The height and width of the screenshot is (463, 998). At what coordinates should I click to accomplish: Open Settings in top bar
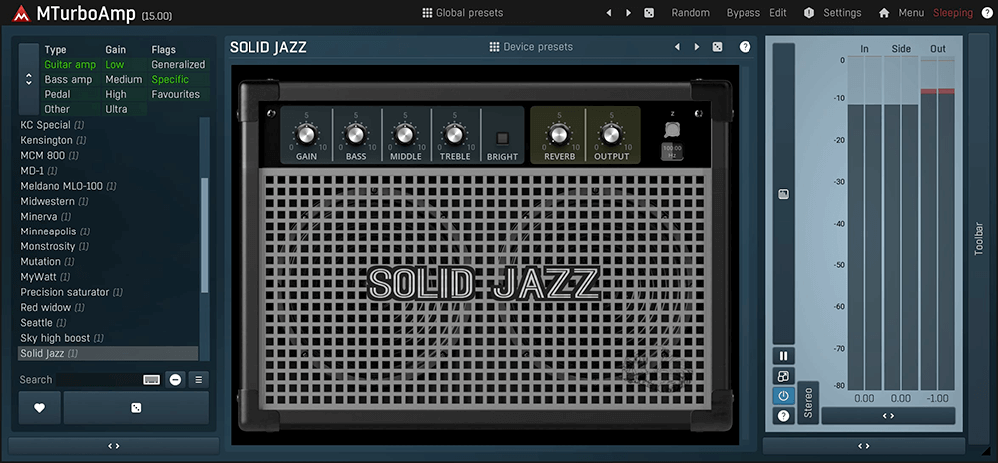pos(833,13)
